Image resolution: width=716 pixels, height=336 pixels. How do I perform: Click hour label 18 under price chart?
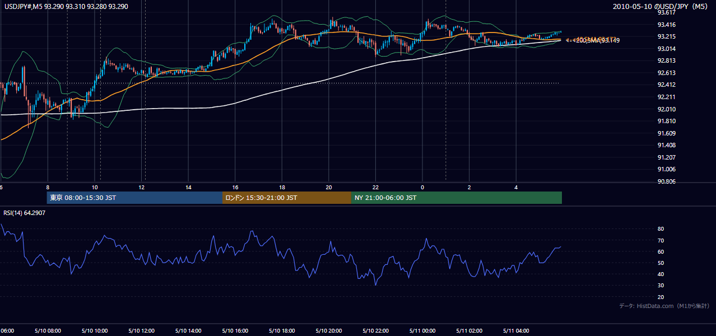[282, 187]
